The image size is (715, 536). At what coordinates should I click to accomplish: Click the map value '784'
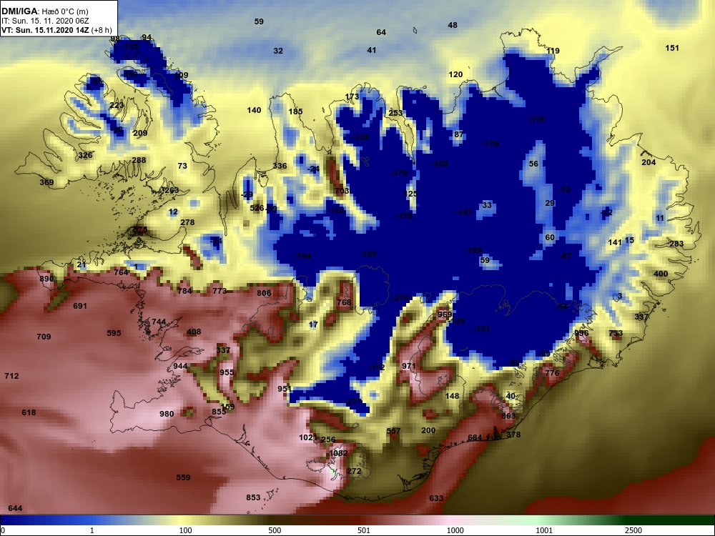(x=184, y=290)
